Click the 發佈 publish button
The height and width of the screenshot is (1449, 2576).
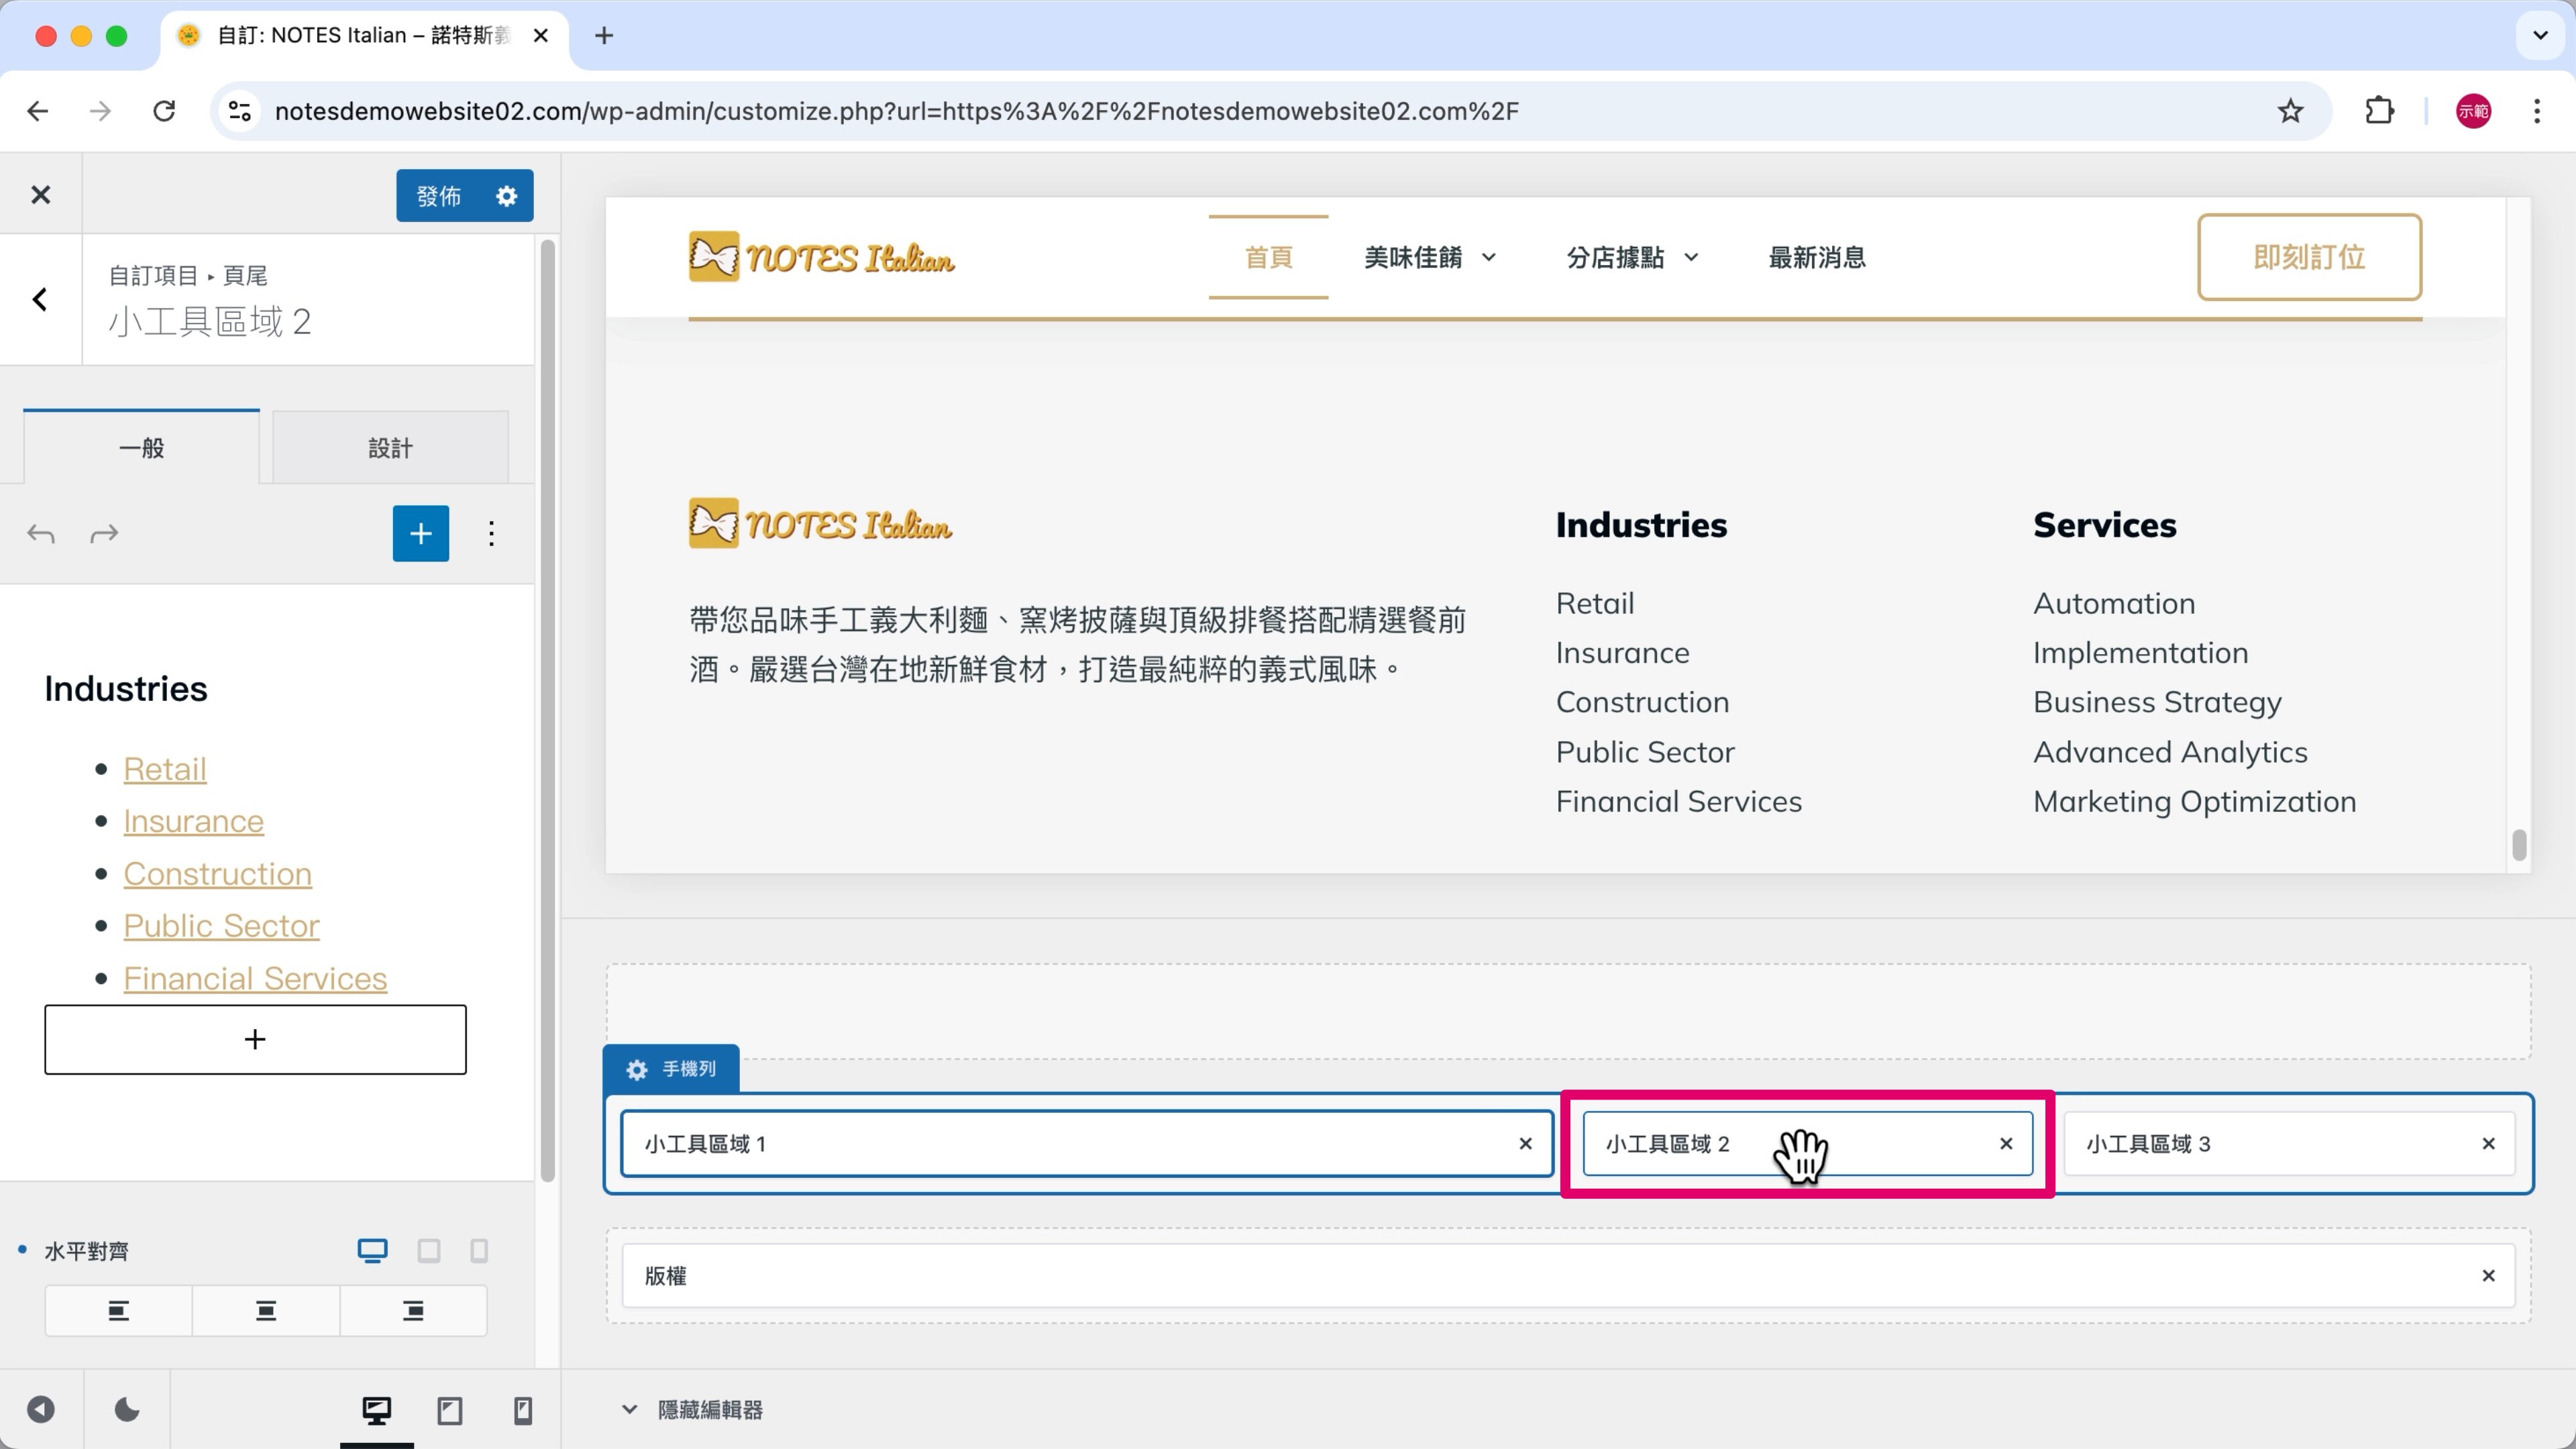(x=439, y=196)
